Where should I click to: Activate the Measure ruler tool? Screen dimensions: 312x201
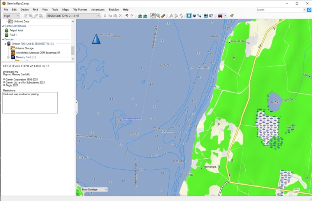(163, 16)
